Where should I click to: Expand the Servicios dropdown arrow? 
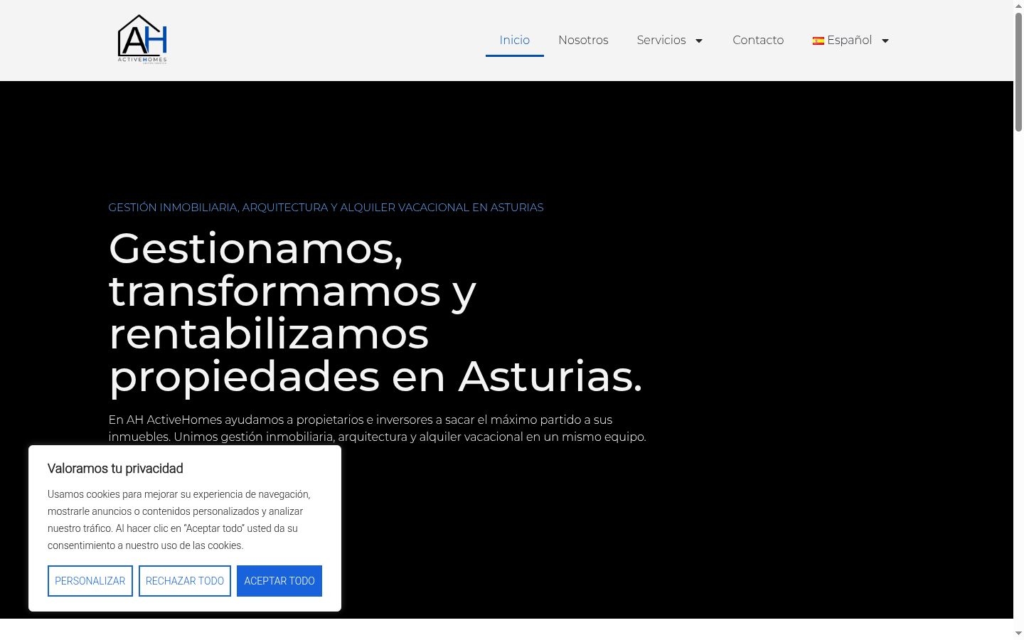point(699,41)
